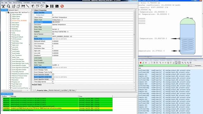Image resolution: width=203 pixels, height=114 pixels.
Task: Click the Message column header in System Messages
Action: [44, 96]
